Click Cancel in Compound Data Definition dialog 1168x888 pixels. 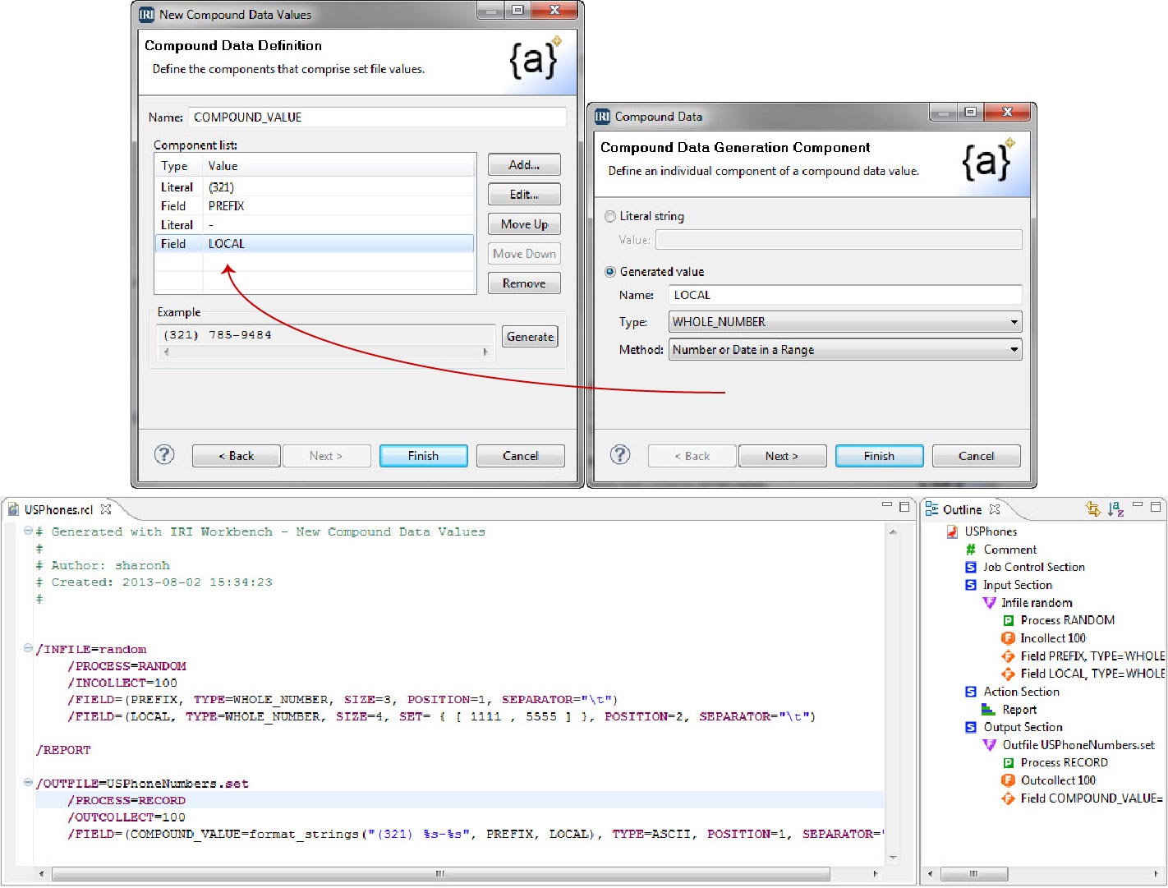coord(521,456)
